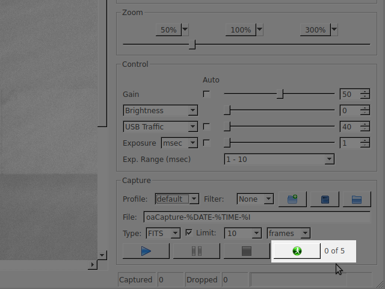Click the dark blue delete profile/filter icon
This screenshot has height=289, width=385.
[325, 199]
